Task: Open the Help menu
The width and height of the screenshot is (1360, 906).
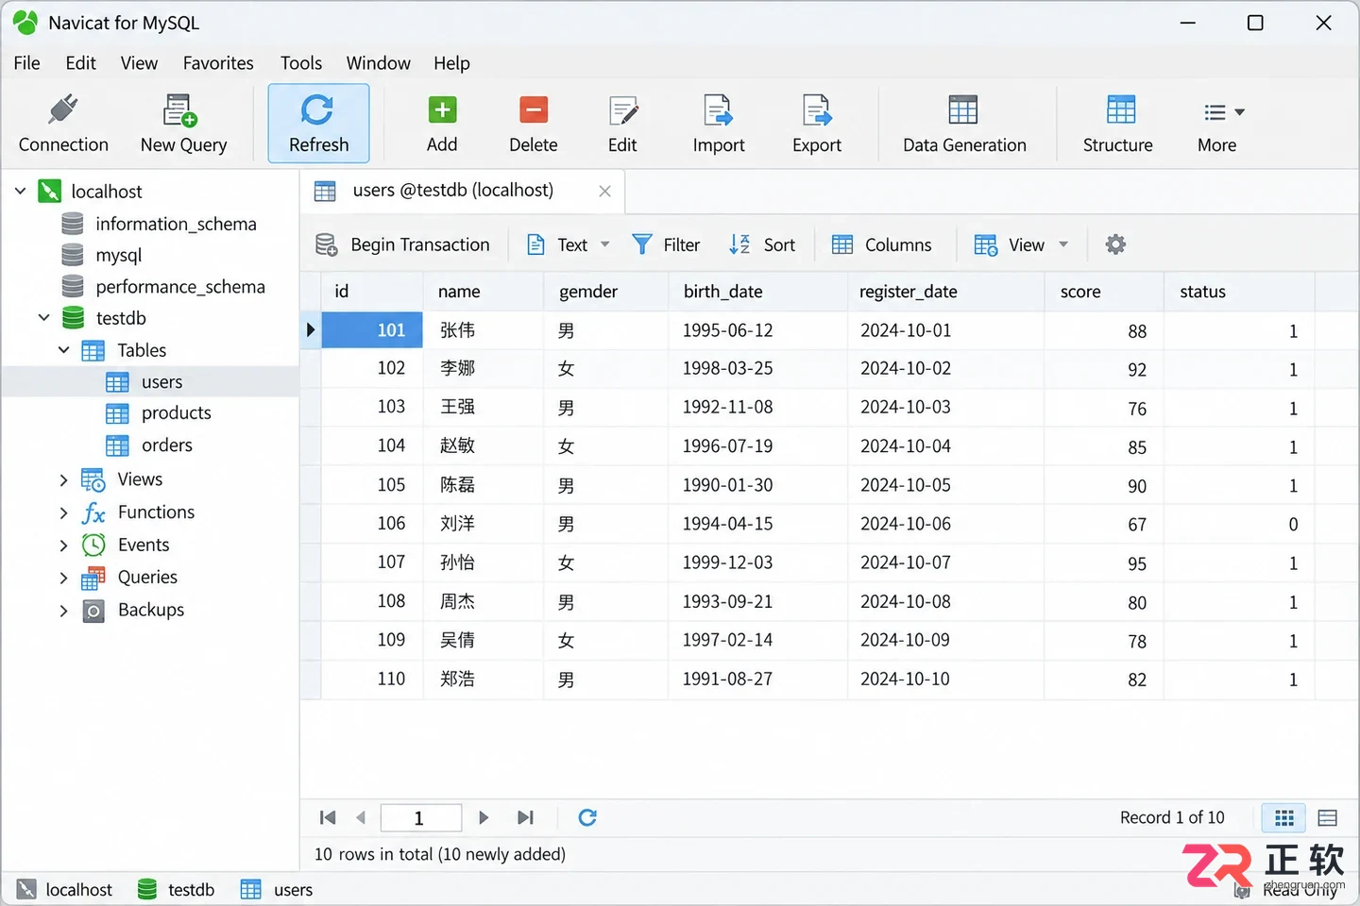Action: point(451,63)
